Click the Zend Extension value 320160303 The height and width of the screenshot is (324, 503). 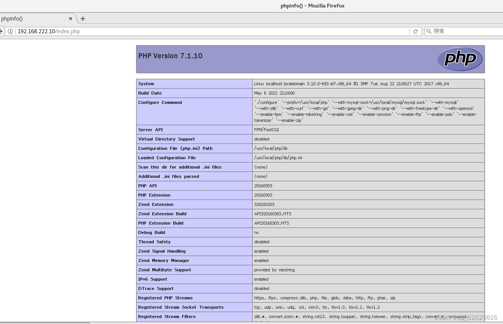[x=264, y=204]
